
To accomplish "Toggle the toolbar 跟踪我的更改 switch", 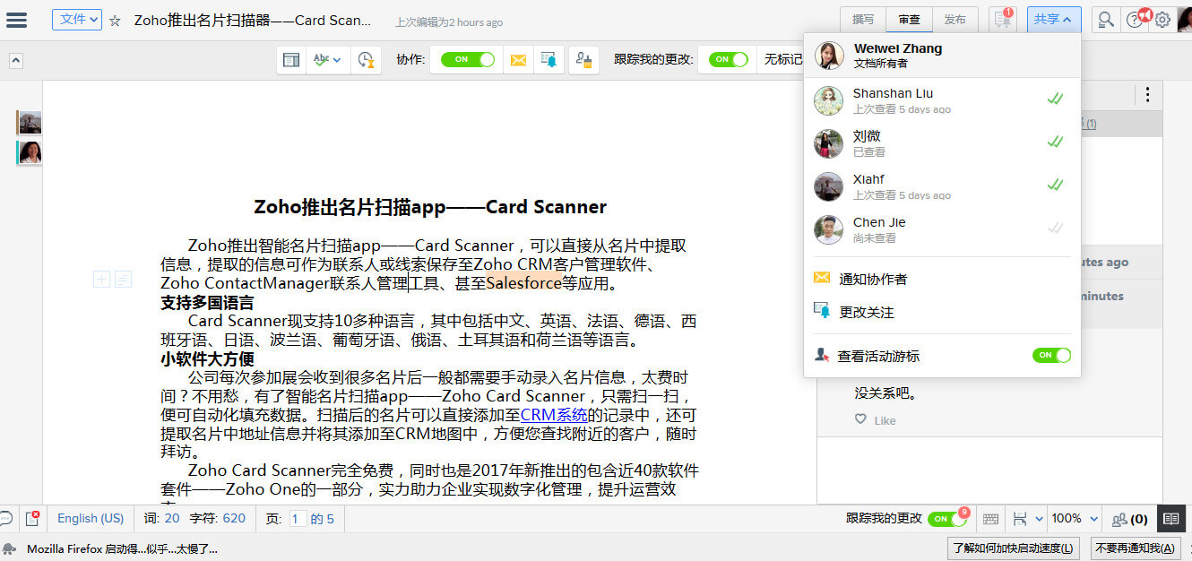I will (x=728, y=59).
